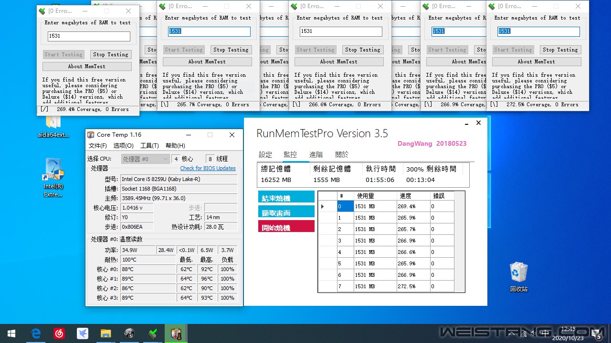The height and width of the screenshot is (343, 611).
Task: Click the 核心 #1 temperature reading 89°C
Action: click(x=148, y=279)
